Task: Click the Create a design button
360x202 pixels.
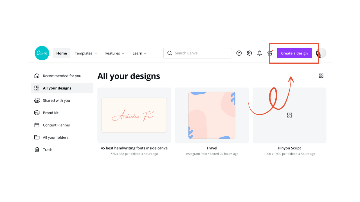Action: tap(294, 53)
